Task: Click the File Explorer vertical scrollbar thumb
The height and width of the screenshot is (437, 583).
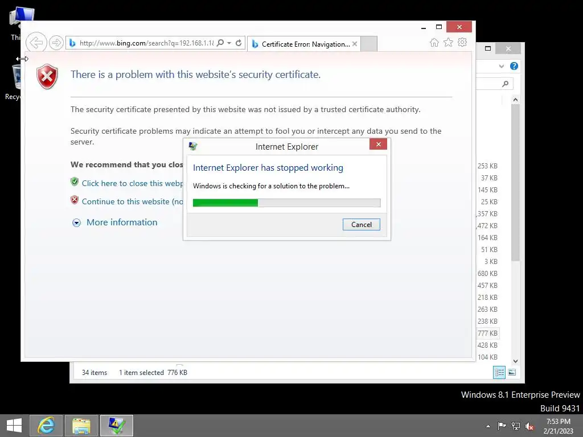Action: tap(515, 183)
